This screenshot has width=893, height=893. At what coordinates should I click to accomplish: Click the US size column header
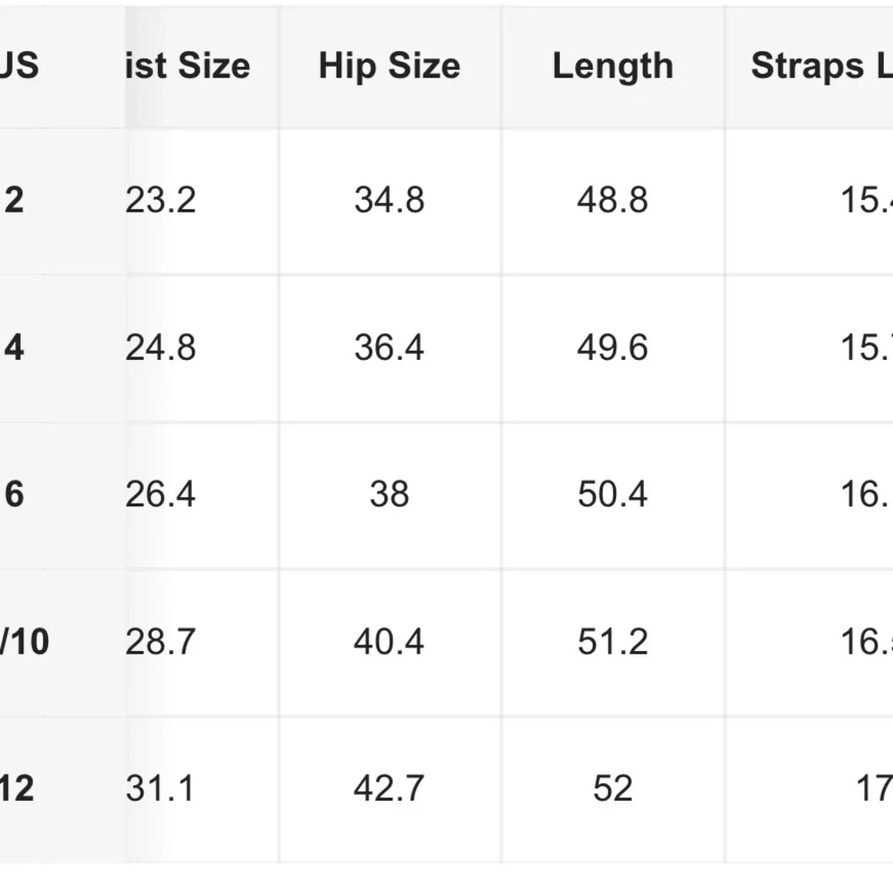click(x=20, y=67)
